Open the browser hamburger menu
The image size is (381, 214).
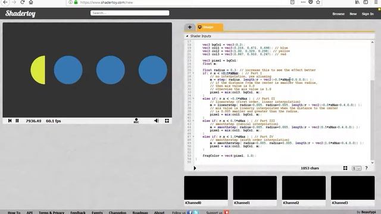click(x=376, y=2)
